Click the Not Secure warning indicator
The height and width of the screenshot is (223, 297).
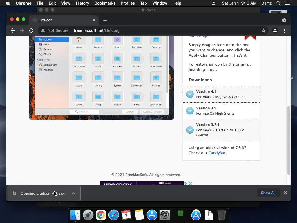tap(55, 30)
